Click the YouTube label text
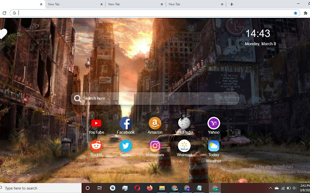 tap(96, 132)
